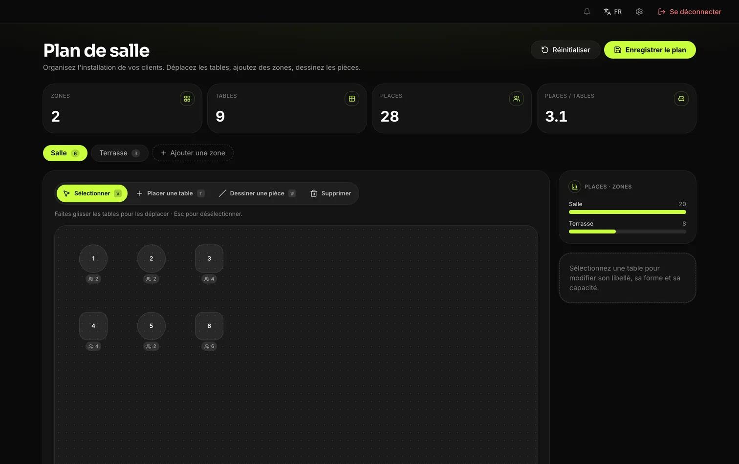
Task: Click hint 'Faites glisser les tables'
Action: [149, 214]
